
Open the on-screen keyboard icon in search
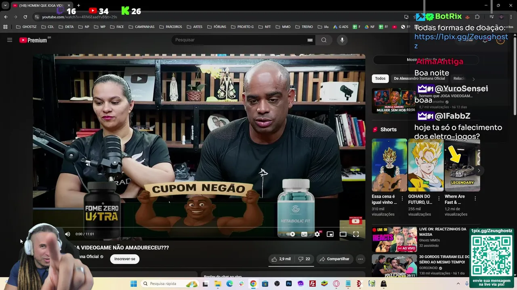pyautogui.click(x=310, y=40)
